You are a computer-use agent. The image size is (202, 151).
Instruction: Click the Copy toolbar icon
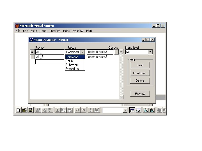[x=63, y=110]
